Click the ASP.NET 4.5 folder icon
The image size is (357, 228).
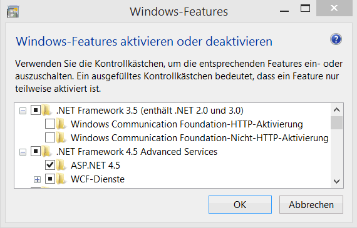pyautogui.click(x=61, y=165)
